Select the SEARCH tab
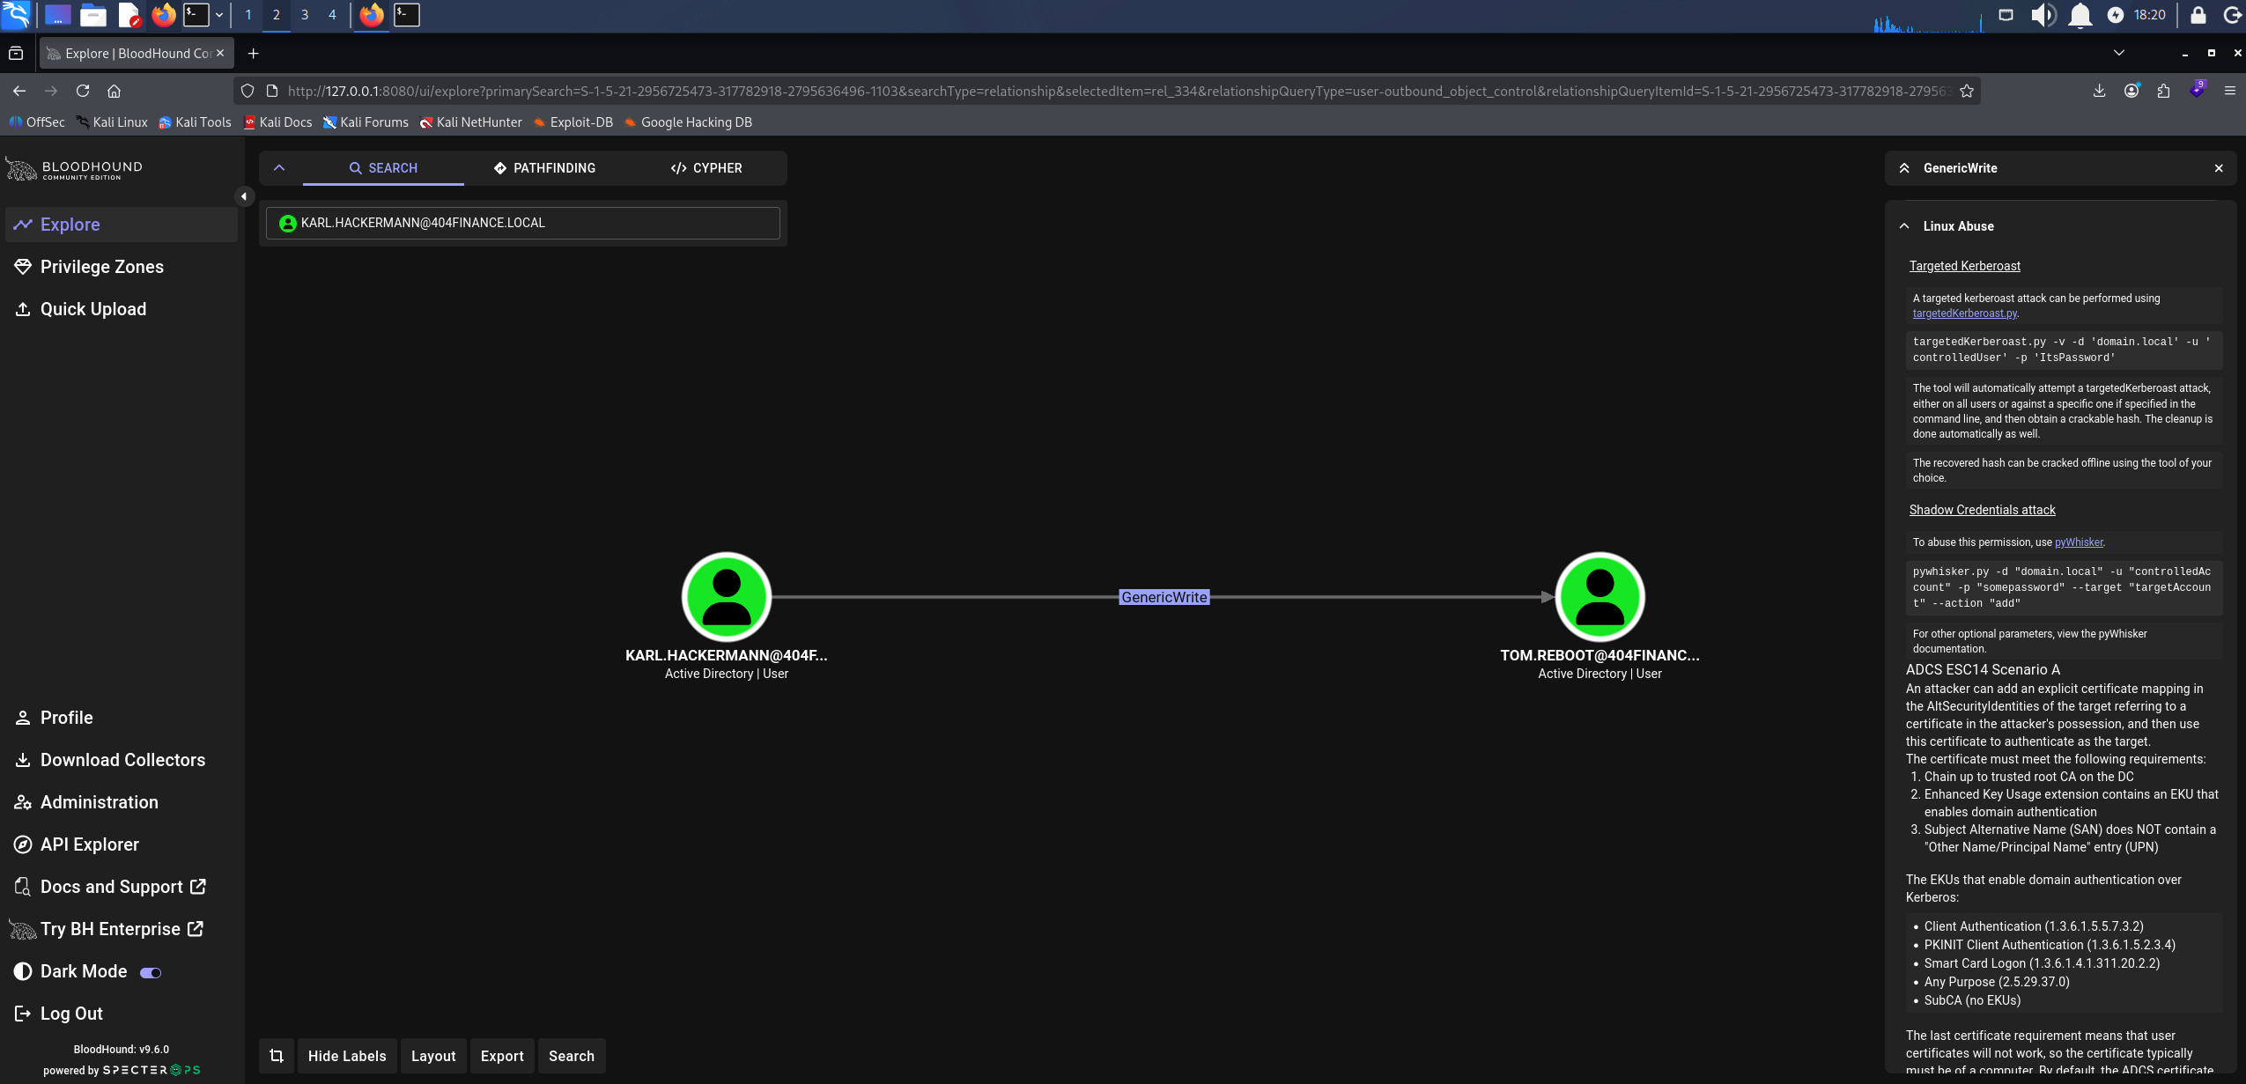 pyautogui.click(x=383, y=168)
